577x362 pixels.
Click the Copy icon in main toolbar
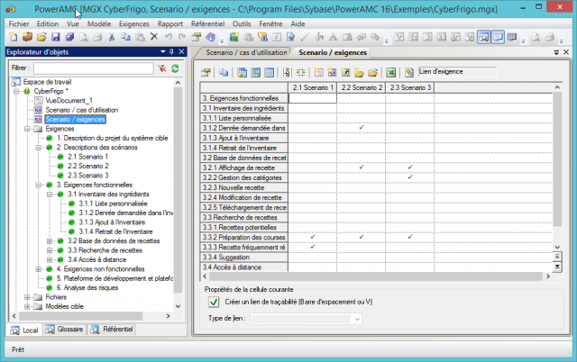pyautogui.click(x=126, y=37)
